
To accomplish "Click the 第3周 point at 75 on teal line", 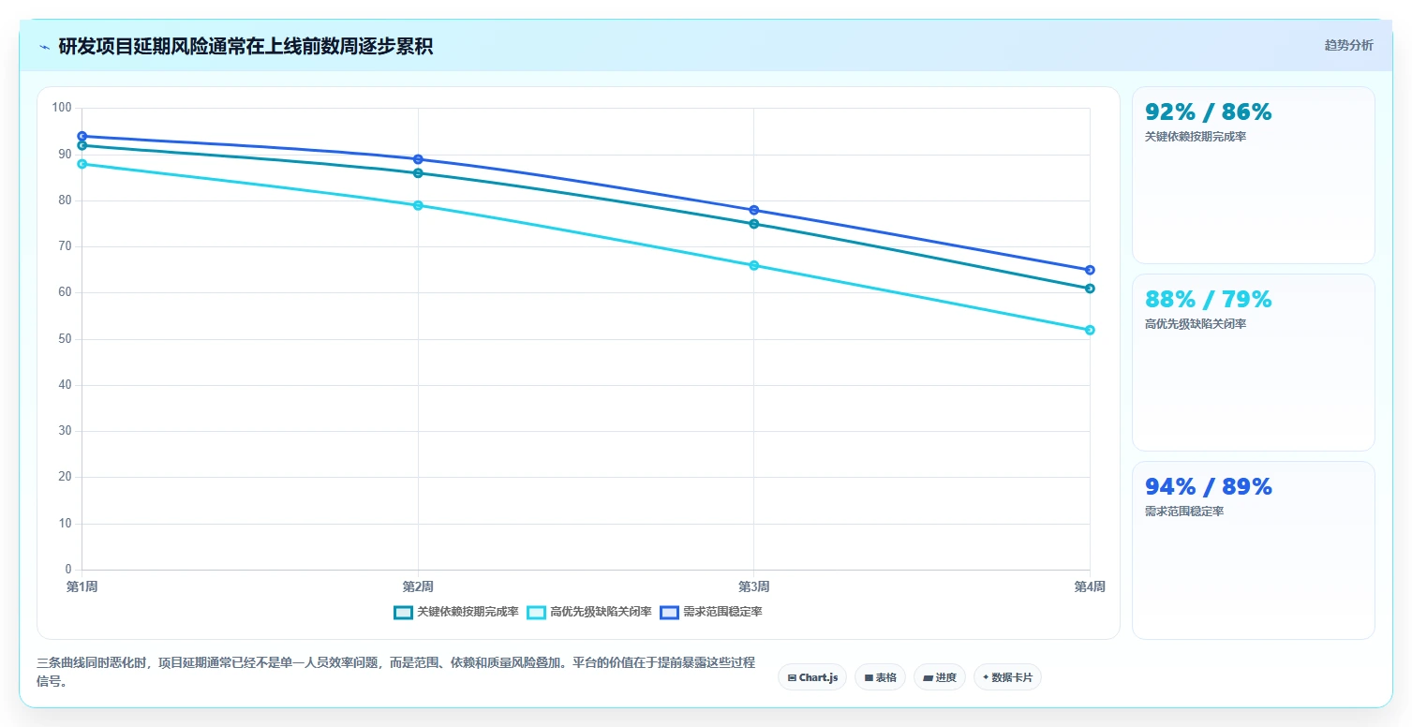I will [754, 224].
